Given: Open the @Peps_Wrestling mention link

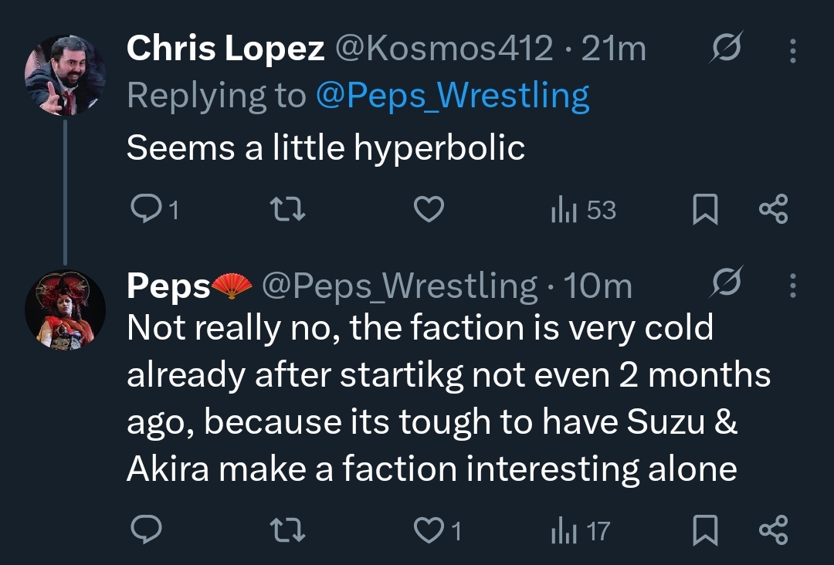Looking at the screenshot, I should tap(453, 96).
